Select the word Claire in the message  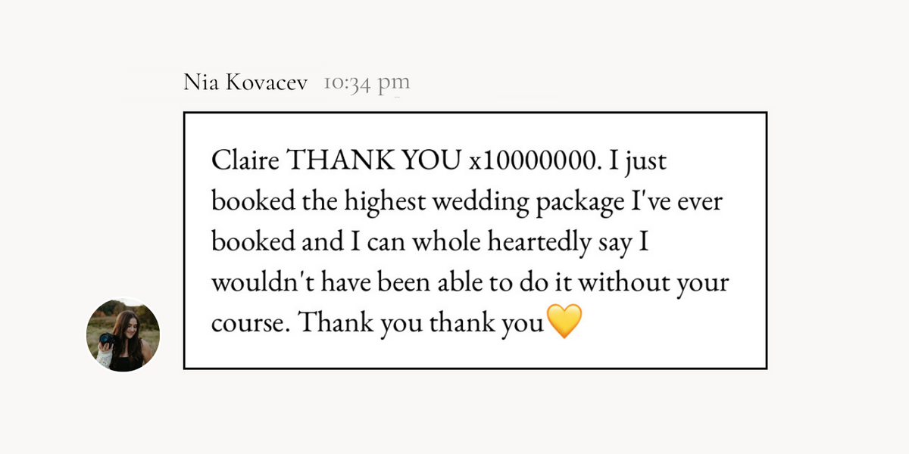[247, 161]
